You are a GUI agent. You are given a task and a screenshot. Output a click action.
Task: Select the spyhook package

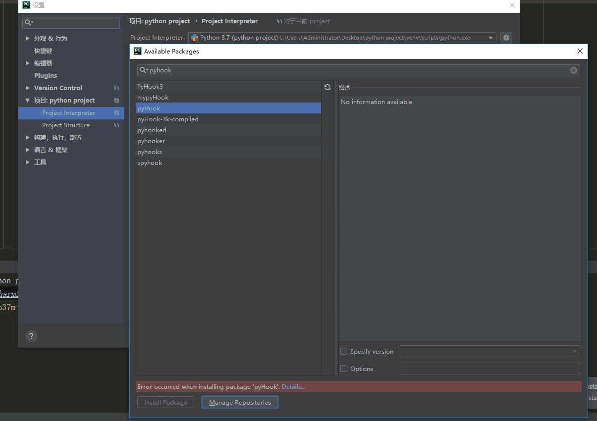(228, 163)
